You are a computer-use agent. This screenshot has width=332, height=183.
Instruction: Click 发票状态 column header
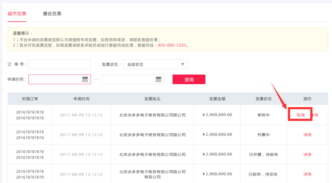click(264, 99)
